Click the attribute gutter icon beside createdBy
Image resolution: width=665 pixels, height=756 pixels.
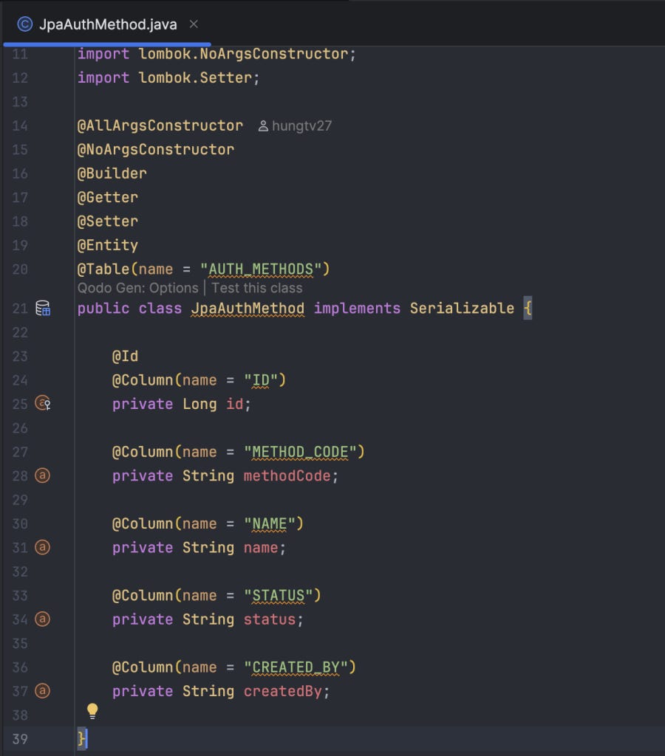click(x=42, y=690)
